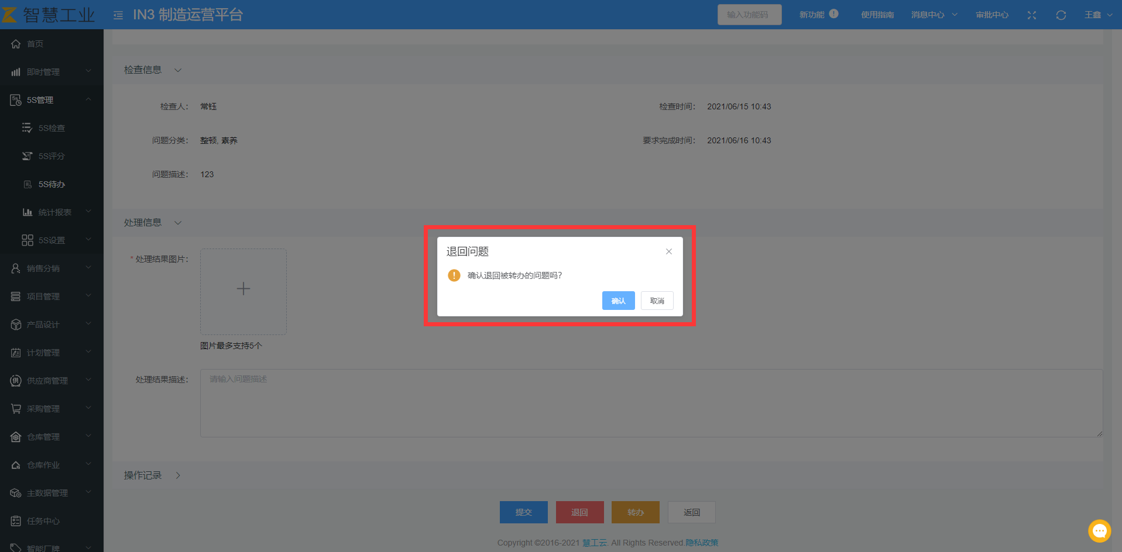Image resolution: width=1122 pixels, height=552 pixels.
Task: Click the plus icon to upload image
Action: pos(243,289)
